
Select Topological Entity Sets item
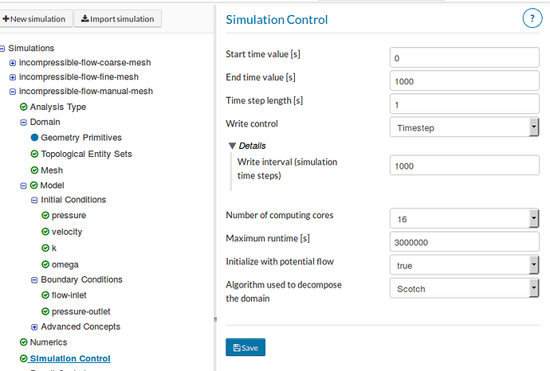[x=86, y=154]
